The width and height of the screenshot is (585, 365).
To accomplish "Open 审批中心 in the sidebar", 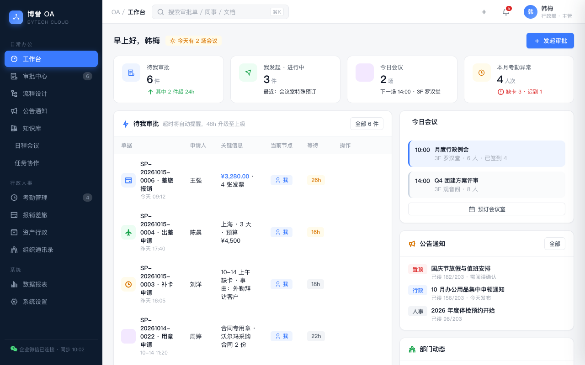I will coord(51,76).
